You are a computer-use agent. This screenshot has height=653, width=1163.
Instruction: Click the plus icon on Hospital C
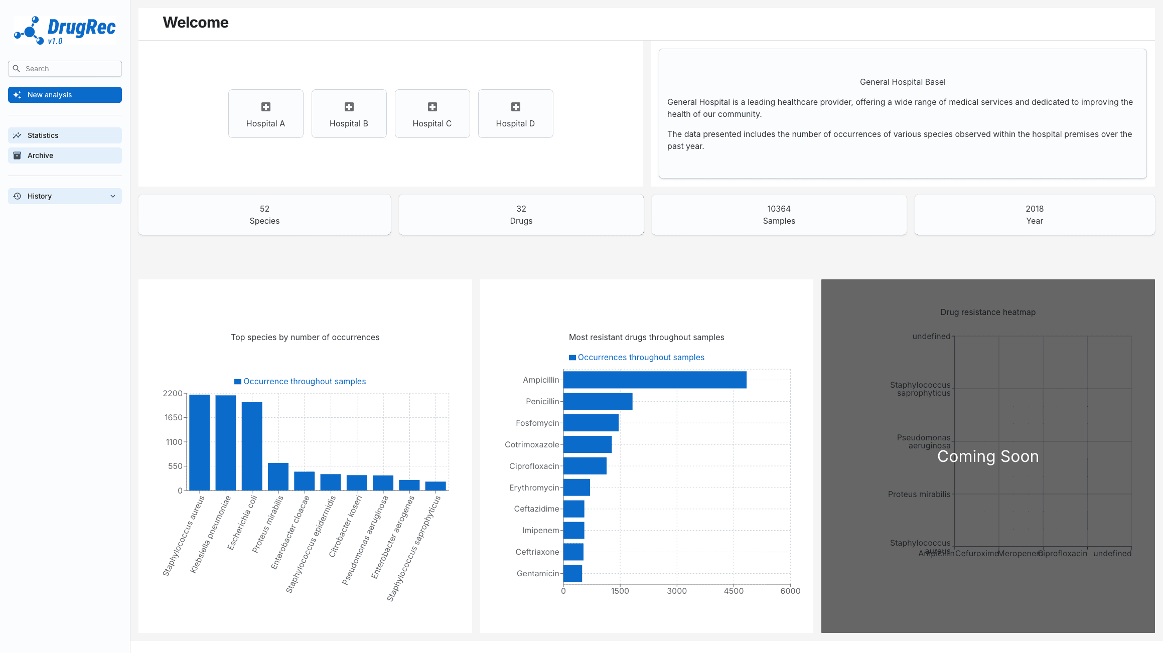(x=432, y=106)
